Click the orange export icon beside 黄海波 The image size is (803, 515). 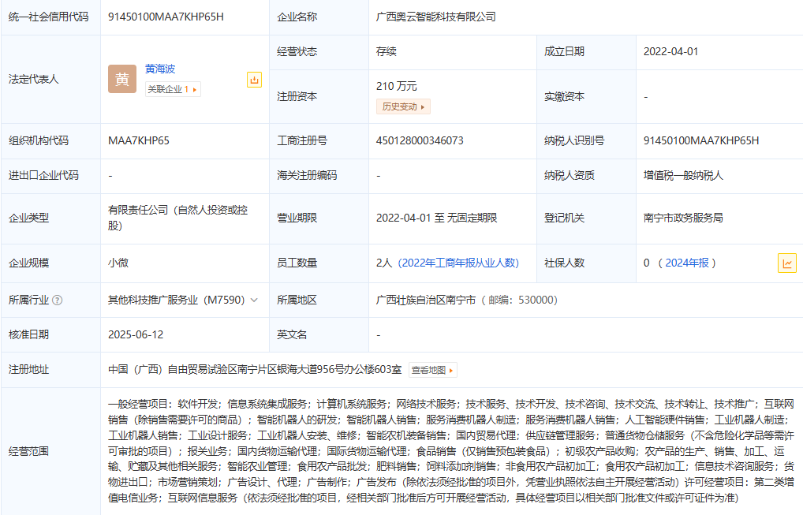point(254,80)
